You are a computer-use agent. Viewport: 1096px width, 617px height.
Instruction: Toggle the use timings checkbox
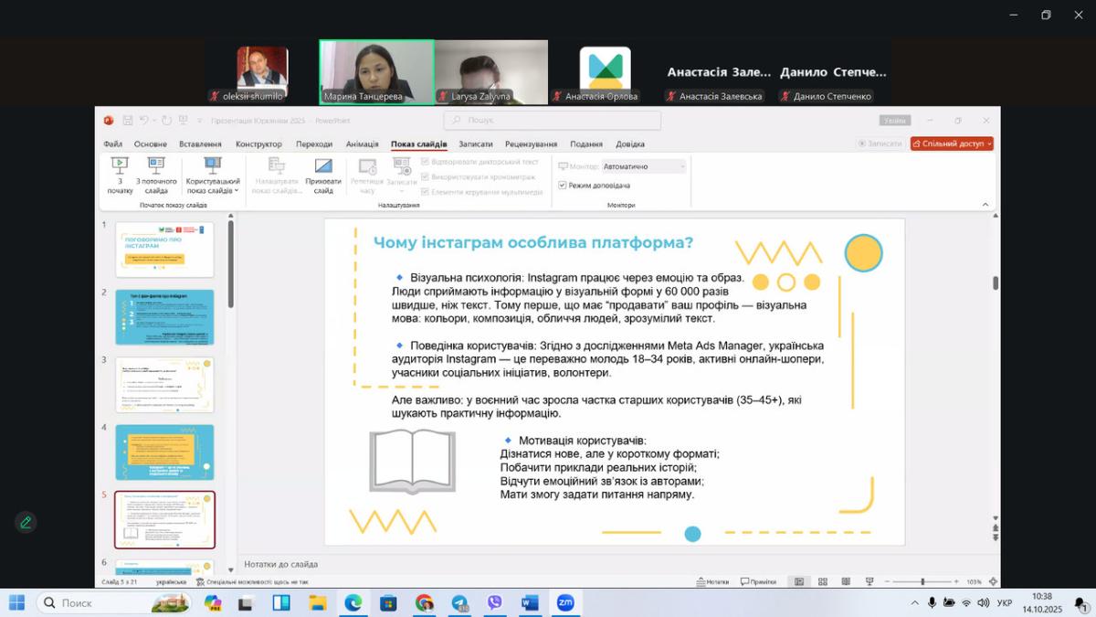click(425, 176)
